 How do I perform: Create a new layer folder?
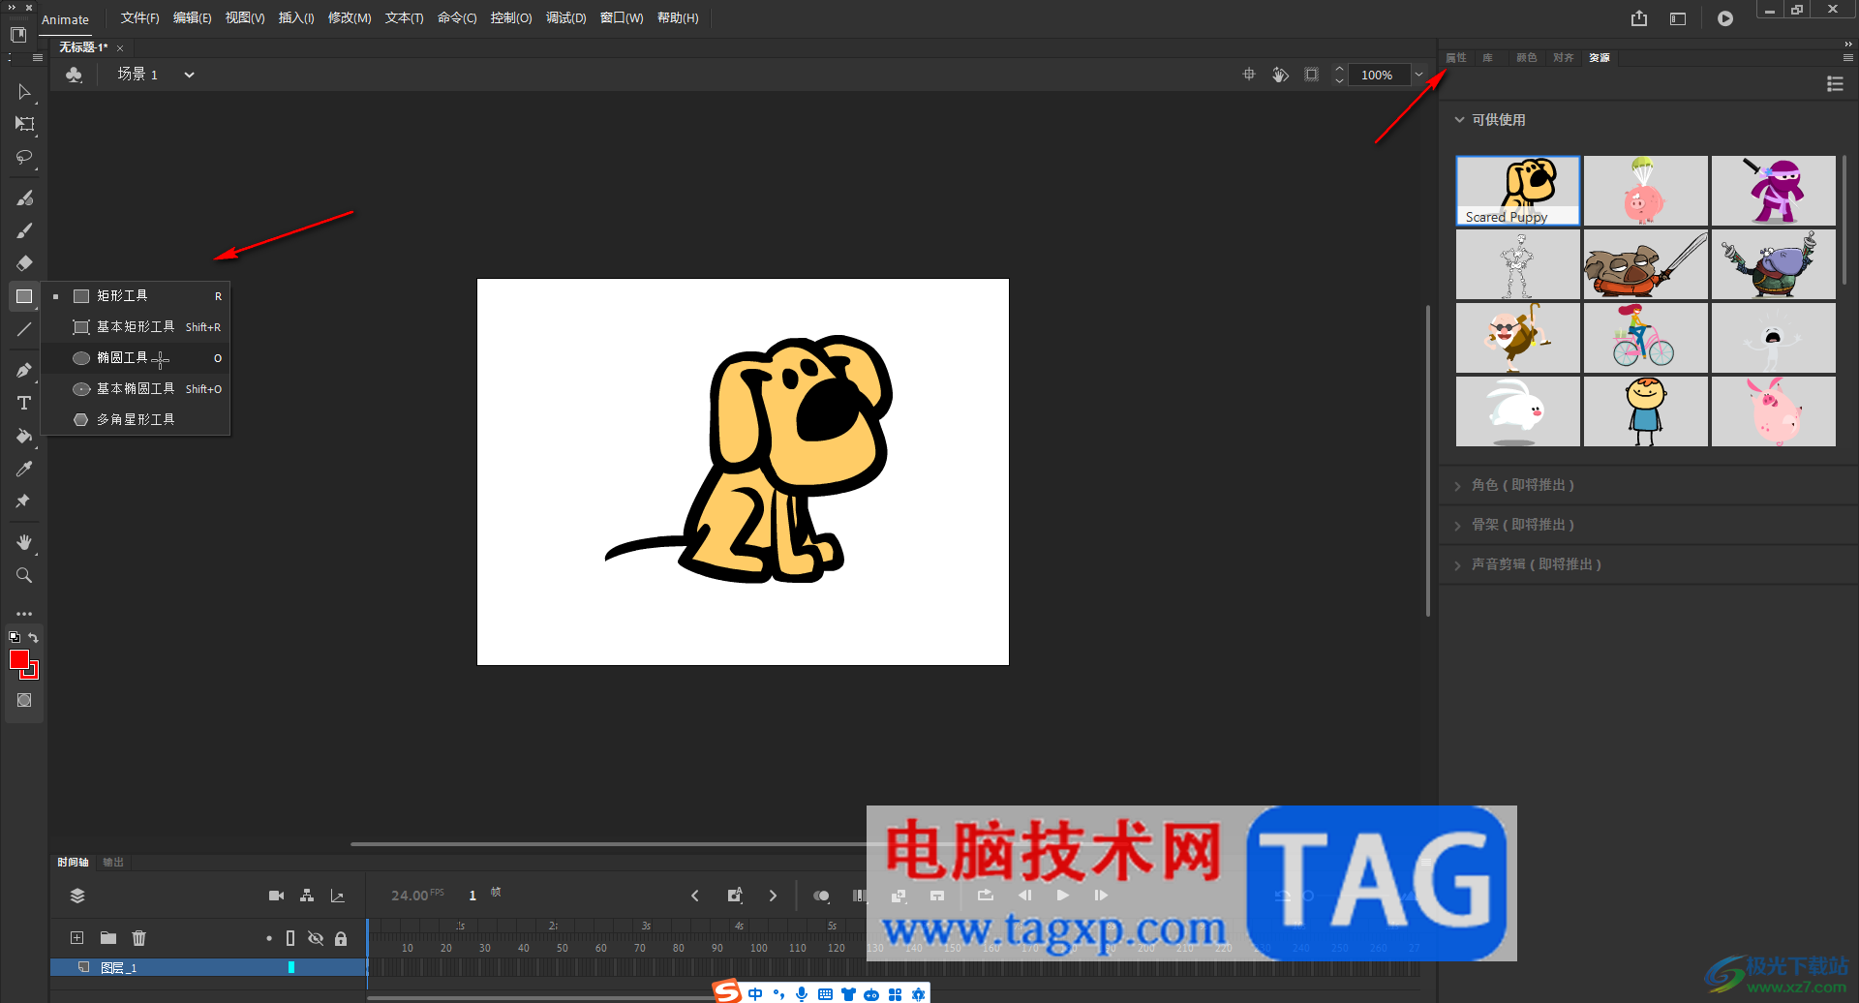pos(108,937)
